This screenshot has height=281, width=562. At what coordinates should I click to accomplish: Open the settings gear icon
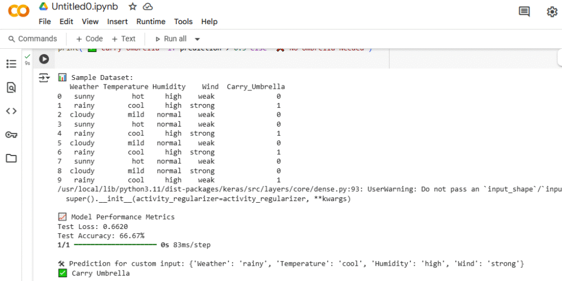pyautogui.click(x=552, y=12)
